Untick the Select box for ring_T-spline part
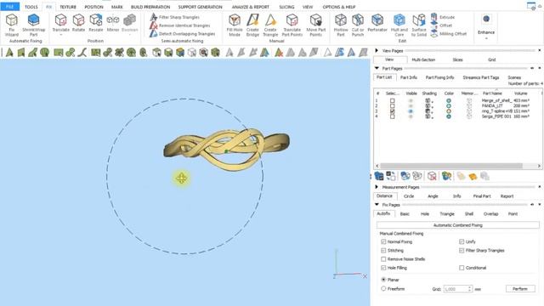 click(392, 111)
